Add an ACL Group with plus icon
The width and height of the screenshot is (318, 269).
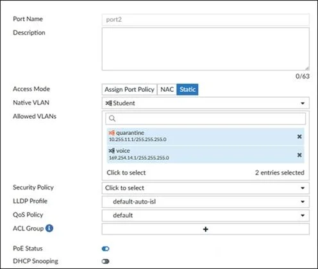[206, 229]
